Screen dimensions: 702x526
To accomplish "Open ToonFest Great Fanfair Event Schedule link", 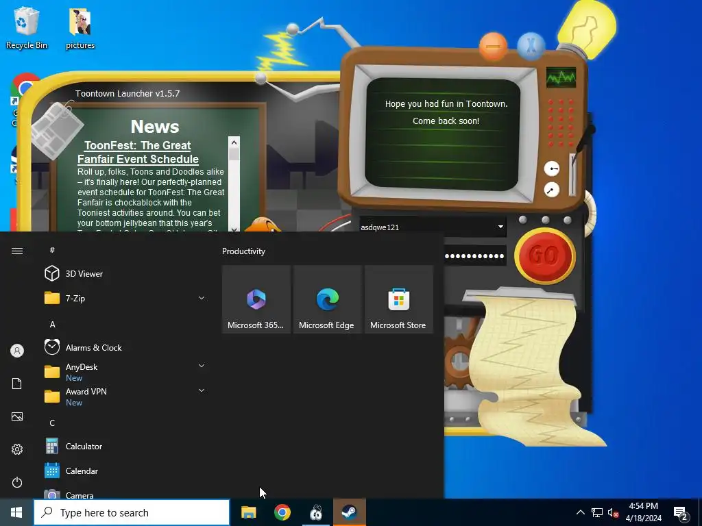I will tap(138, 152).
